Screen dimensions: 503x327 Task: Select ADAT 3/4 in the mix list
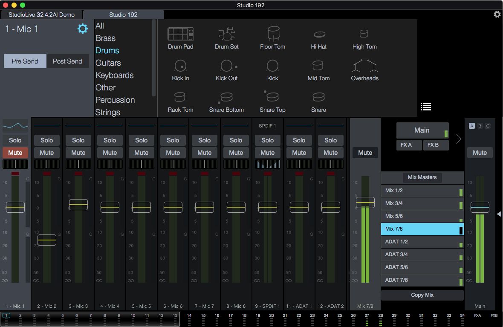(422, 255)
